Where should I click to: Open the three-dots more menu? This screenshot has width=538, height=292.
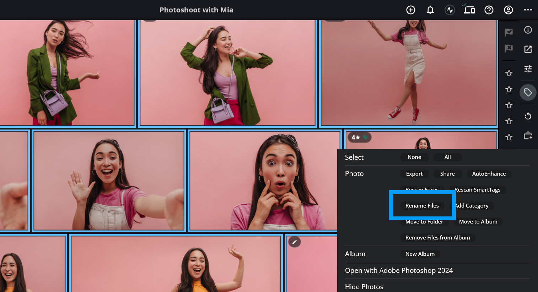528,10
